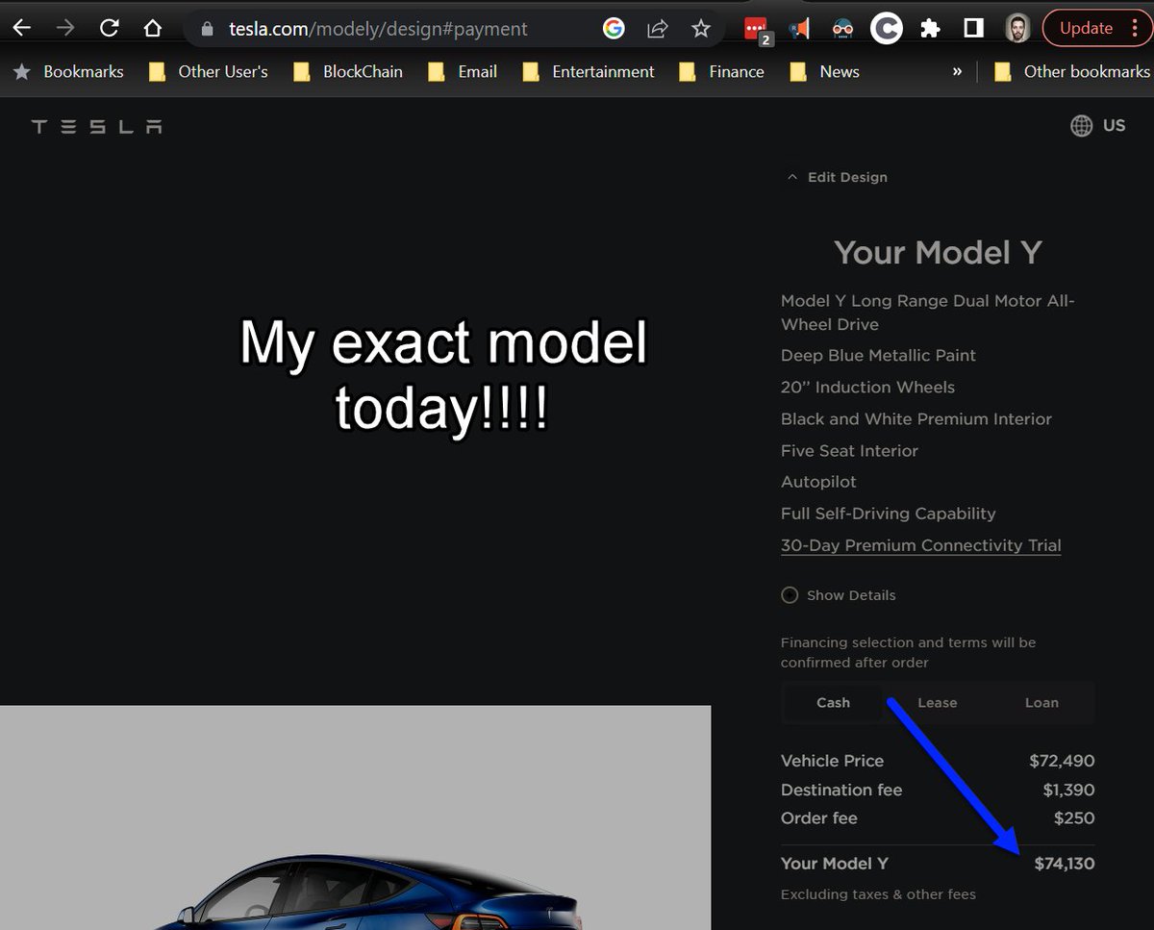
Task: Open 30-Day Premium Connectivity Trial link
Action: point(920,545)
